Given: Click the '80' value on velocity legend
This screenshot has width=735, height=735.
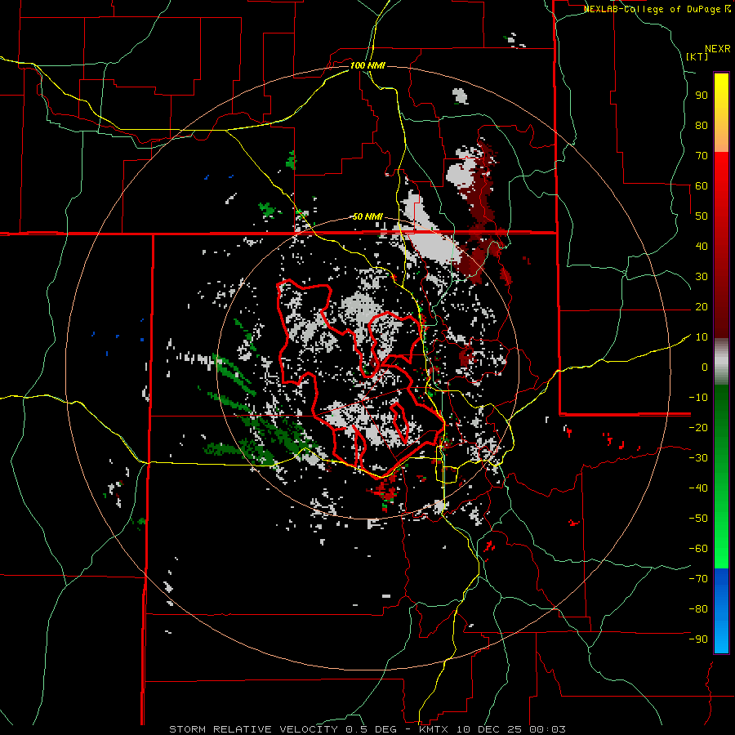Looking at the screenshot, I should (x=702, y=125).
